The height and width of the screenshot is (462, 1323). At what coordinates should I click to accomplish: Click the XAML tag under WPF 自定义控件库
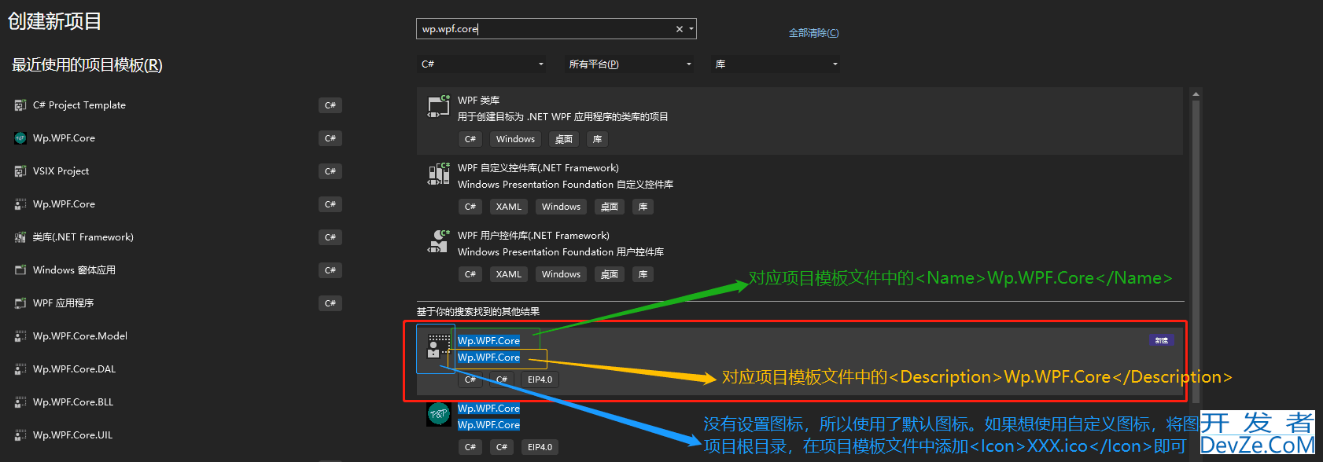508,207
